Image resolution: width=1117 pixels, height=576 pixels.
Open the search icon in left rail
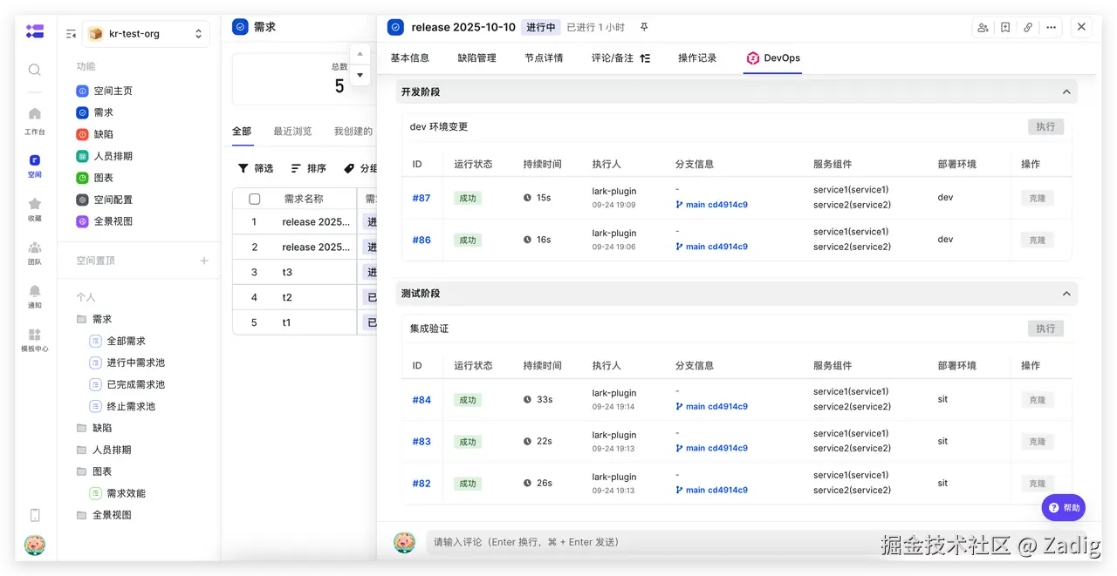tap(34, 70)
